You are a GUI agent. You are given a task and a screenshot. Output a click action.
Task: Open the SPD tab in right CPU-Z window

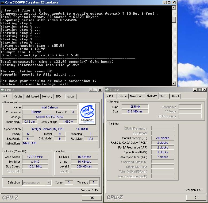click(x=163, y=96)
